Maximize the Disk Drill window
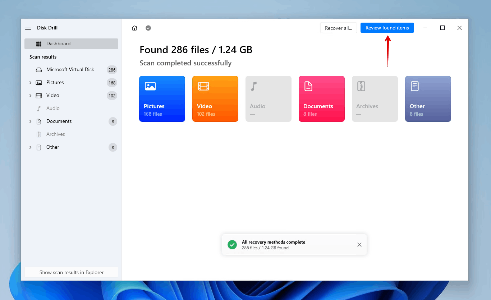Viewport: 491px width, 300px height. pyautogui.click(x=442, y=28)
